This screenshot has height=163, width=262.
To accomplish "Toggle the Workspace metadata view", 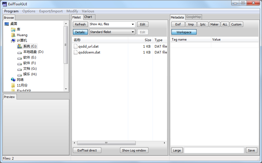I will 184,32.
